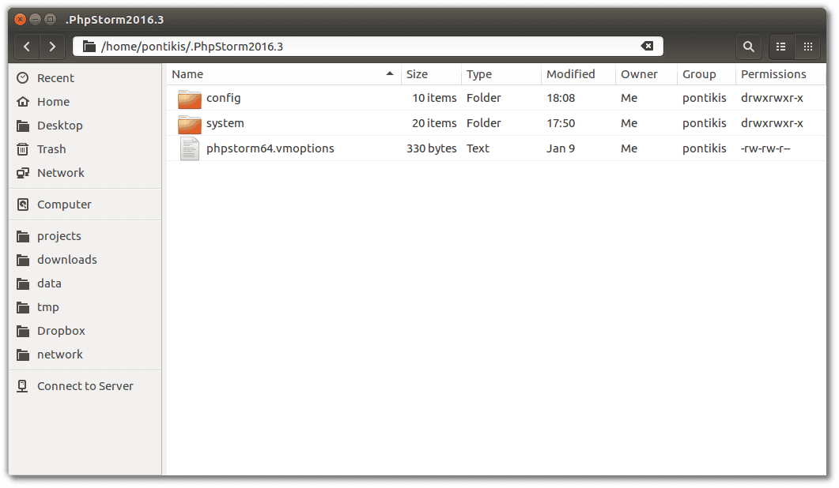Open the search magnifier button

749,47
